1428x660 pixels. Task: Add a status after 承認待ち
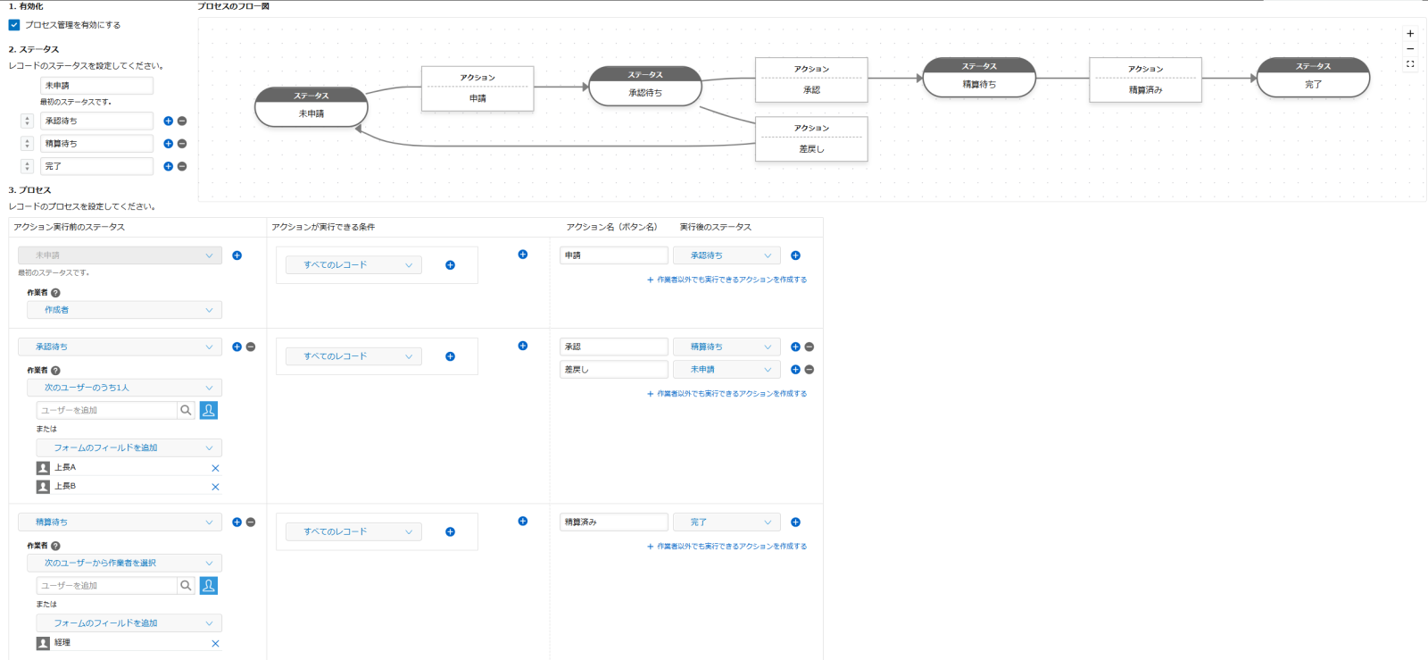click(168, 121)
